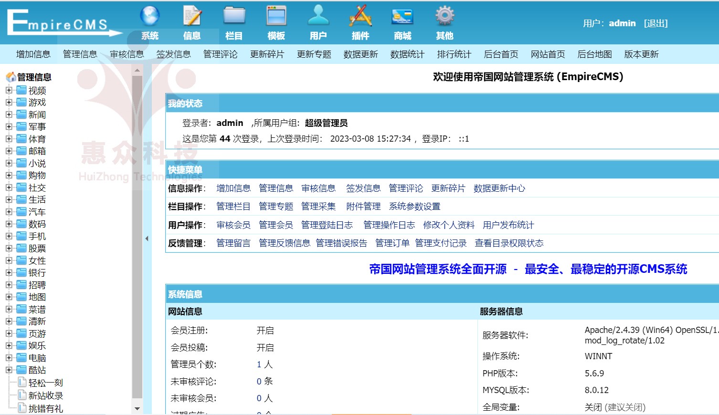
Task: Click the 帝国网站管理系统全面开源 banner link
Action: point(528,270)
